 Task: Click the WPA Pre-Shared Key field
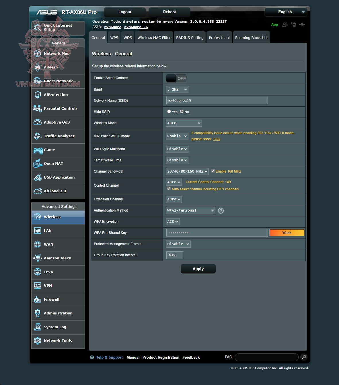(217, 233)
